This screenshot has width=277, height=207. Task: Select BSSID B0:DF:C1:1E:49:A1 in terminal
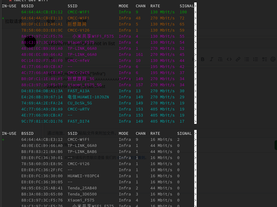(42, 24)
